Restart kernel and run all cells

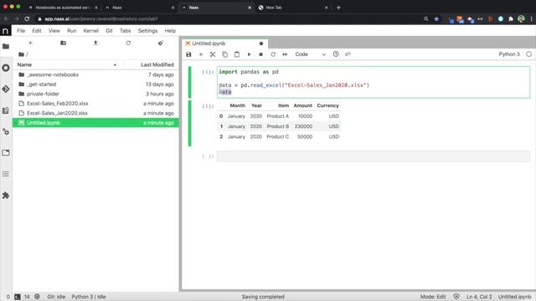[x=285, y=54]
